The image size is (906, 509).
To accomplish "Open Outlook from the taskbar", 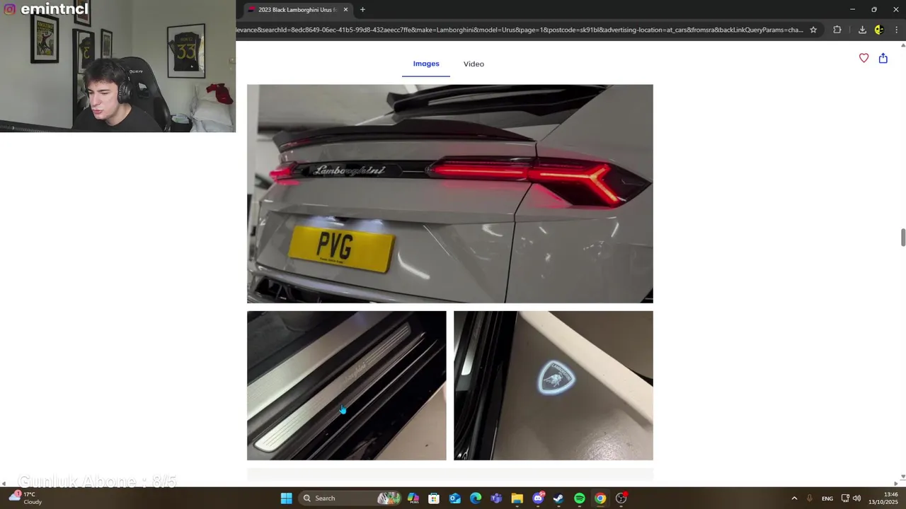I will [x=454, y=498].
